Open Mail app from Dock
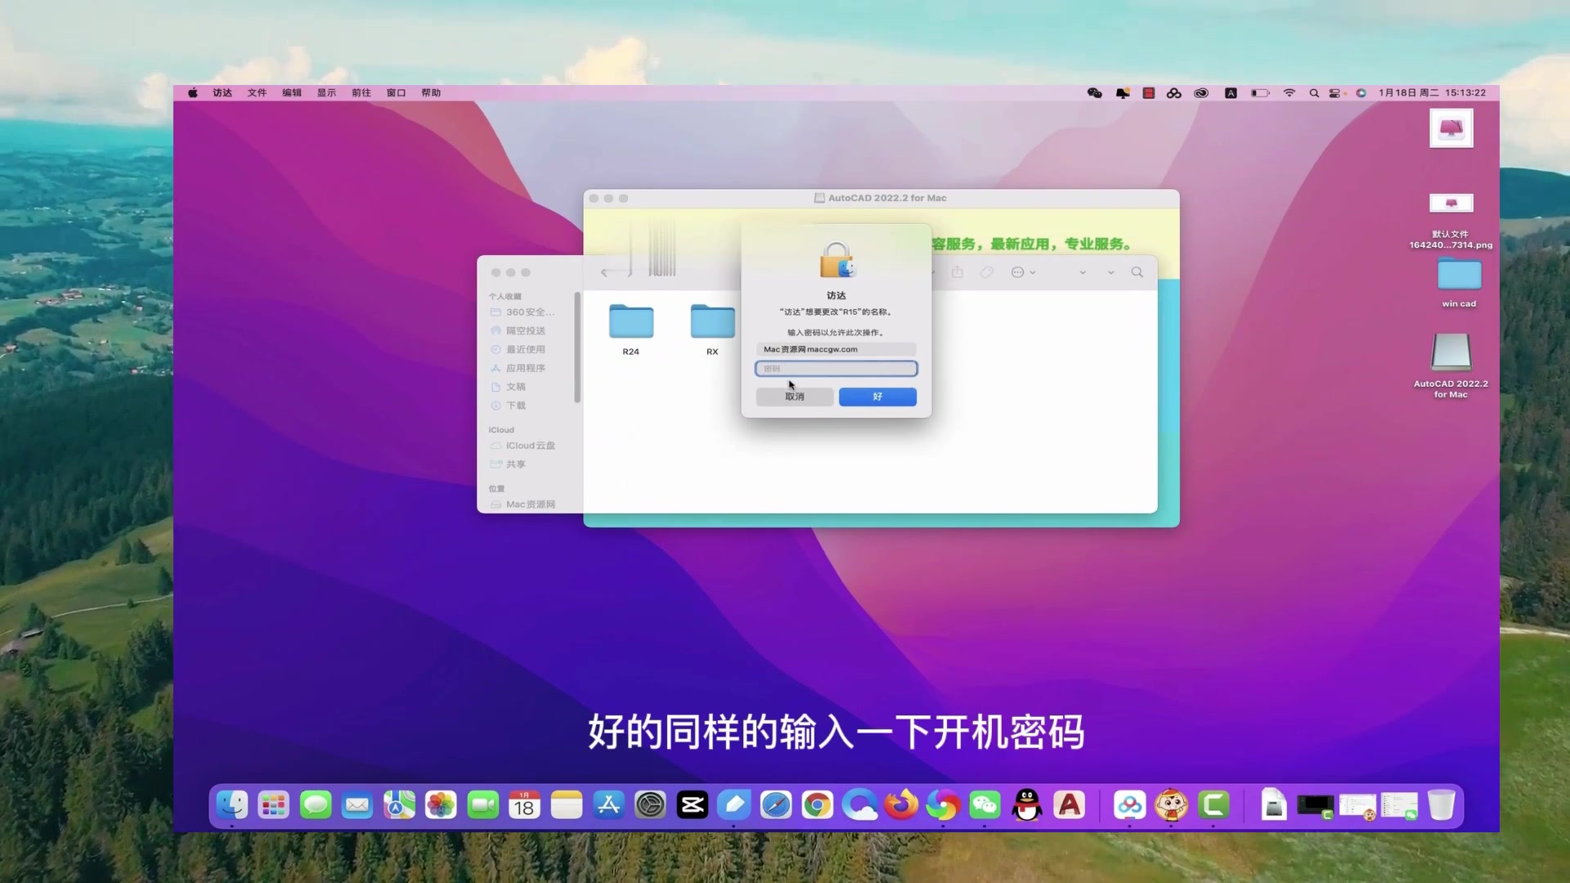This screenshot has width=1570, height=883. point(357,805)
